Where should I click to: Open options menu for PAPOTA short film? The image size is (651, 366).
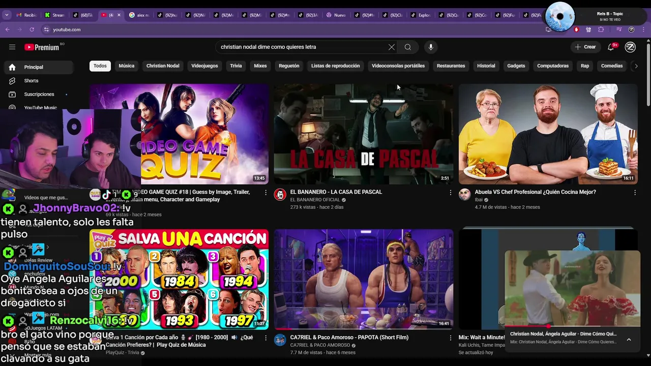[x=450, y=338]
